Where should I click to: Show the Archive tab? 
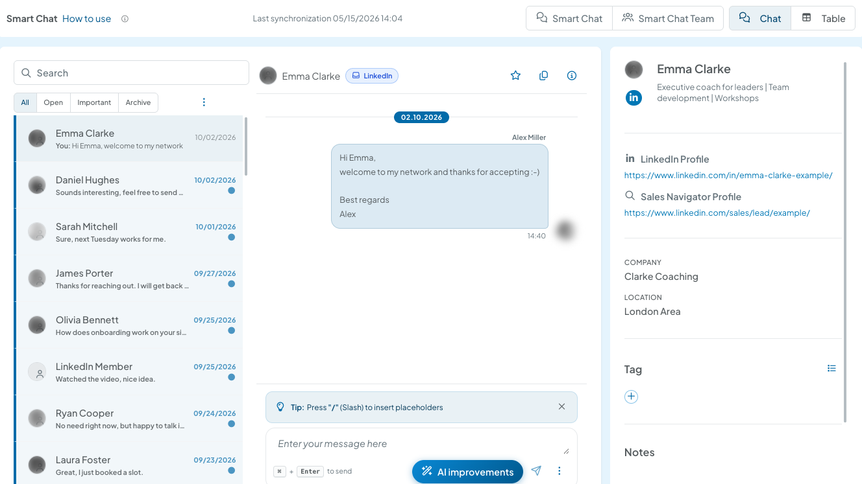(x=138, y=102)
